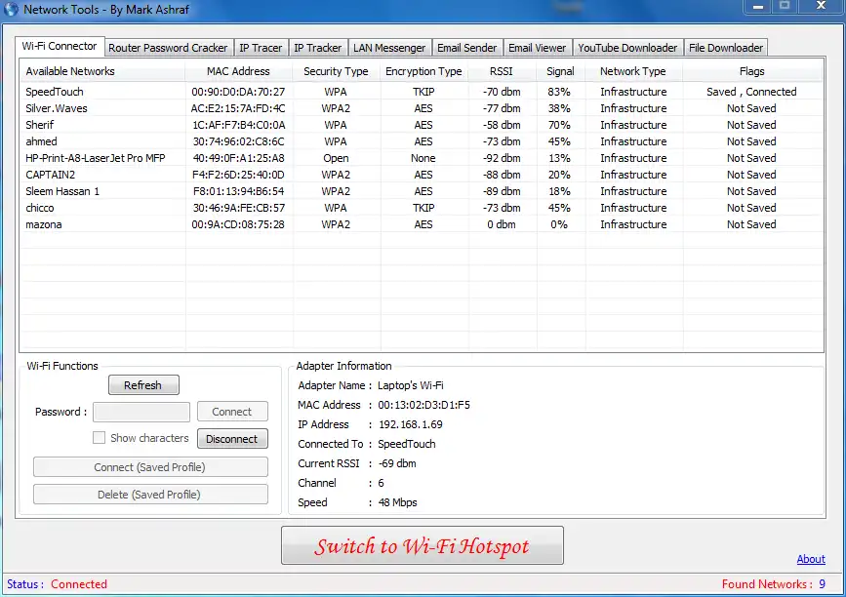Sort by Encryption Type column header
Screen dimensions: 846x597
424,71
